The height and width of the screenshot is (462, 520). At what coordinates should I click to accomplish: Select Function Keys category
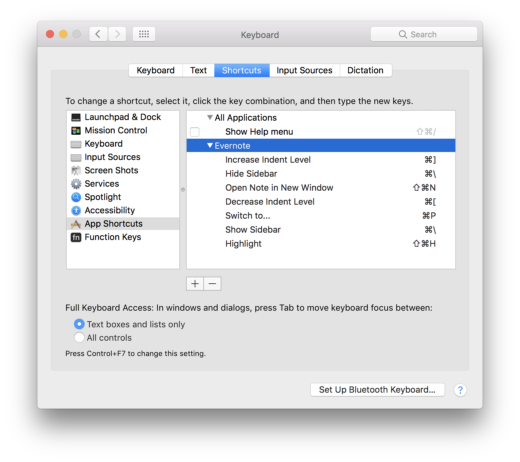pos(123,237)
